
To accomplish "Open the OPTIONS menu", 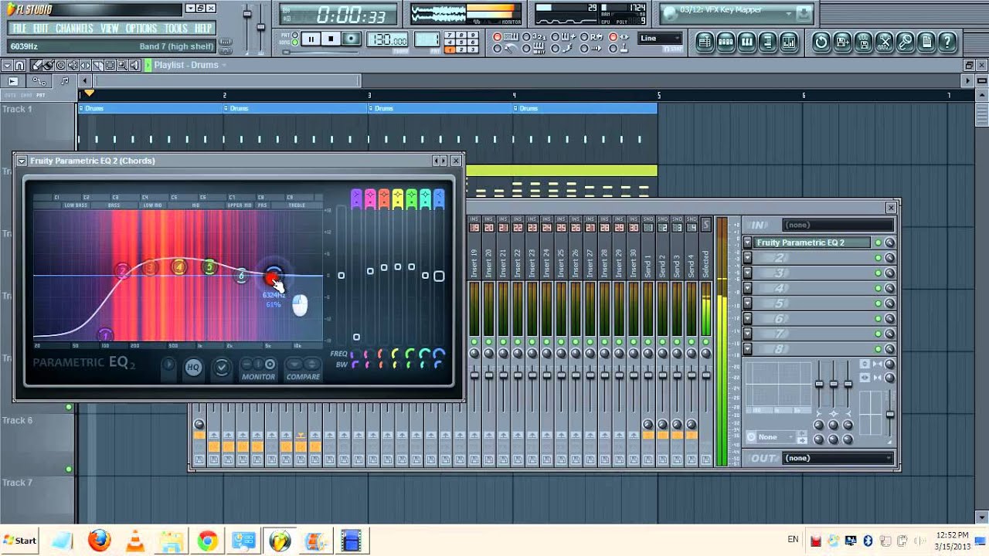I will tap(141, 29).
